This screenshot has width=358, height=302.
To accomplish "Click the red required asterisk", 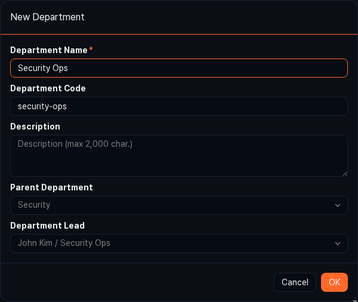I will [x=91, y=50].
